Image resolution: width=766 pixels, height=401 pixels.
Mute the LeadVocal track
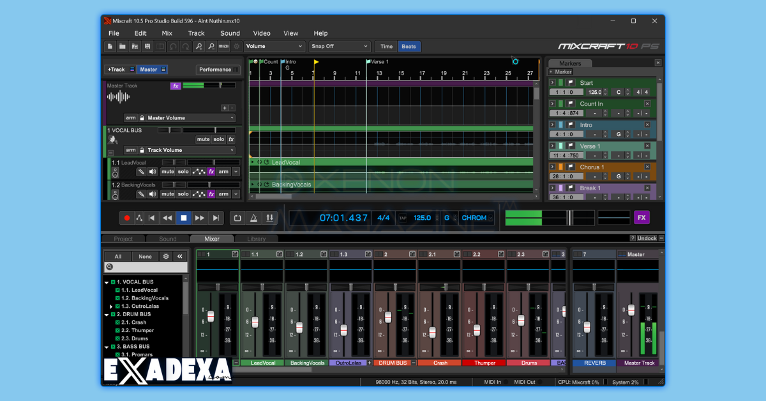167,171
